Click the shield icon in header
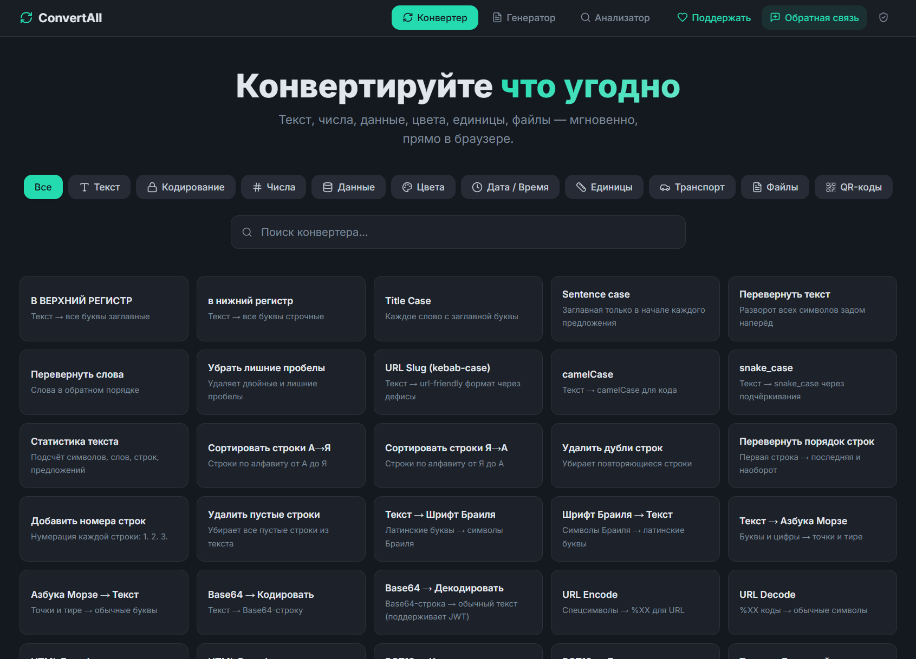 click(883, 18)
